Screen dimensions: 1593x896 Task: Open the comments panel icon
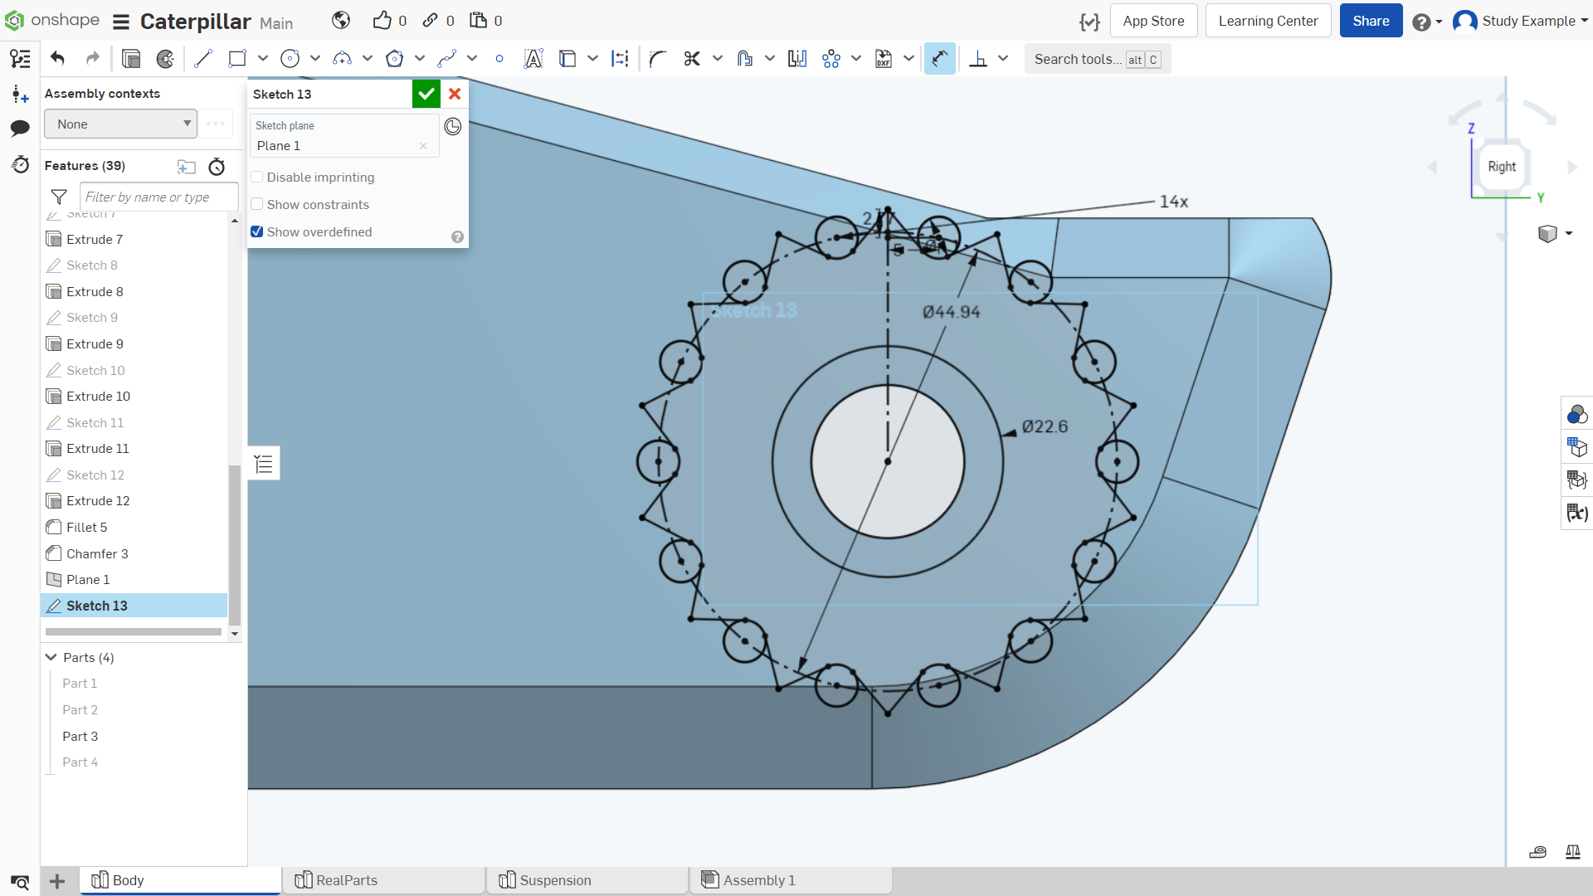tap(20, 128)
